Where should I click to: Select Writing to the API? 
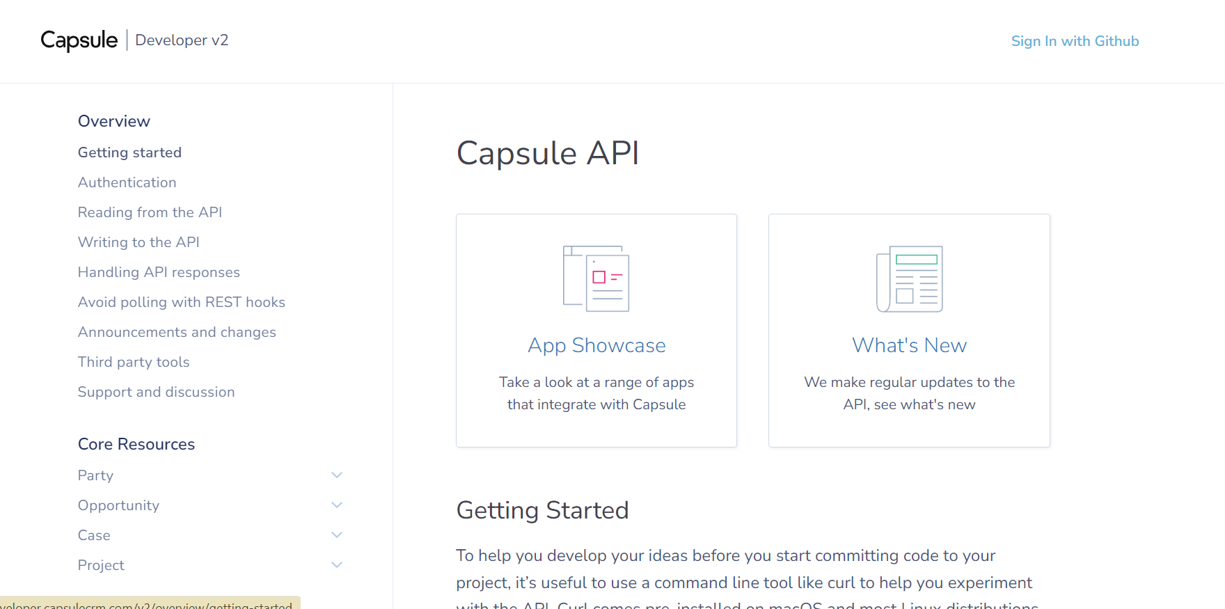(x=139, y=242)
